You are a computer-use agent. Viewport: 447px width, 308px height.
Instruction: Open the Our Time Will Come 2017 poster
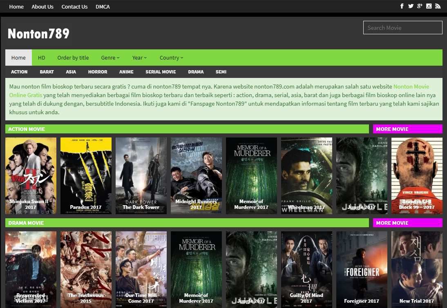click(141, 269)
